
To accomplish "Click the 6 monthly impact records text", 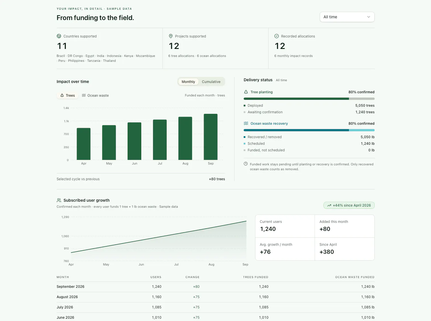I will [x=293, y=56].
